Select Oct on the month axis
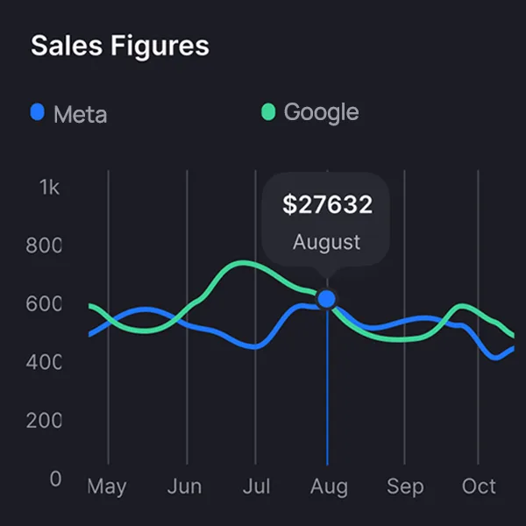This screenshot has height=526, width=526. [x=480, y=487]
